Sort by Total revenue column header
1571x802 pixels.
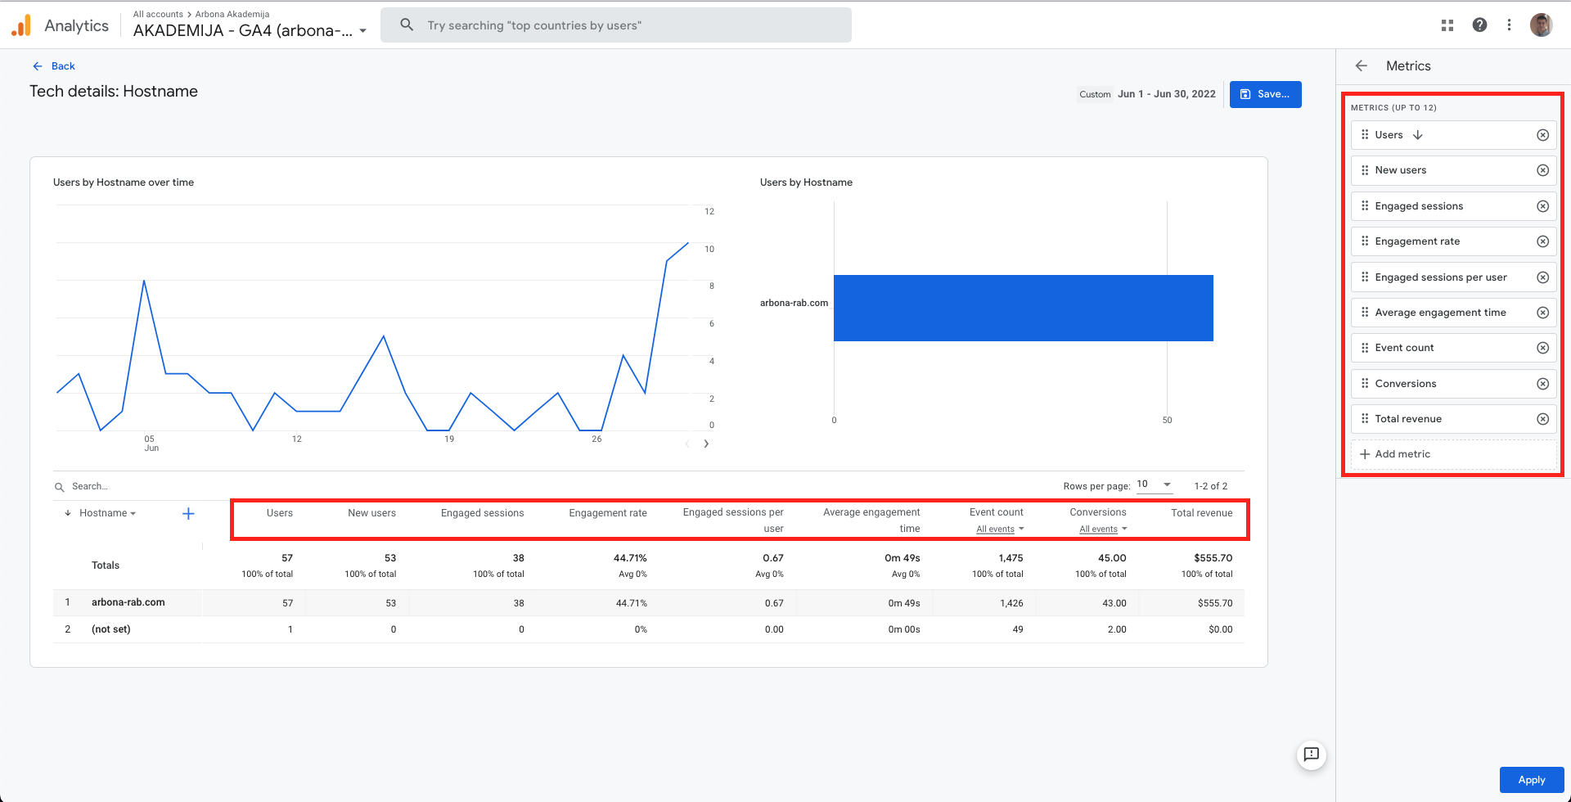click(1201, 513)
